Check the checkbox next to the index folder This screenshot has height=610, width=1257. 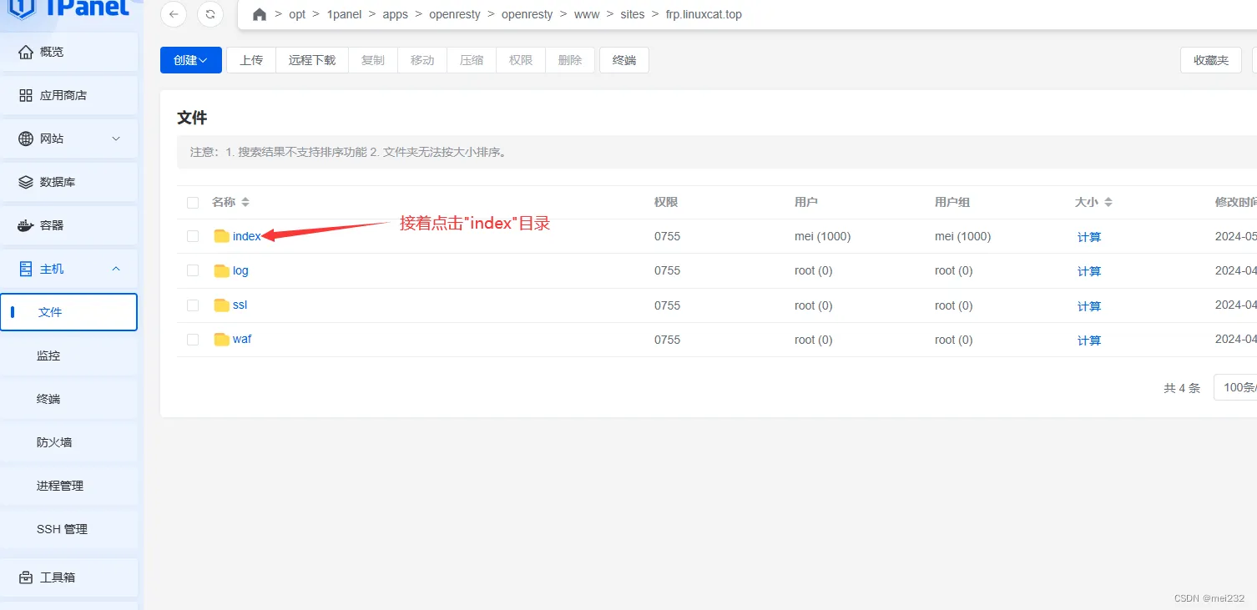(193, 236)
